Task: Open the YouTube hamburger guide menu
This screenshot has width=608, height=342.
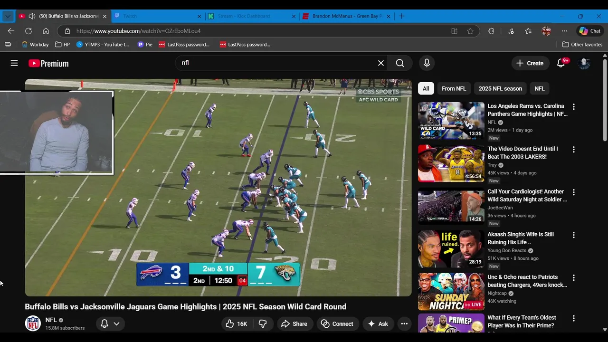Action: point(14,63)
